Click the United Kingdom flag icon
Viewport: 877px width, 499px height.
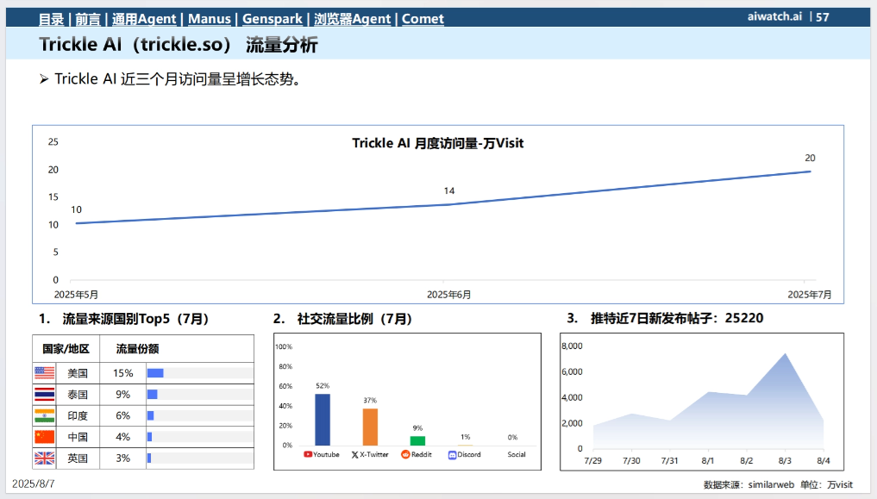pyautogui.click(x=44, y=458)
